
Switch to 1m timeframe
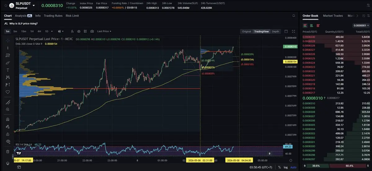[7, 31]
